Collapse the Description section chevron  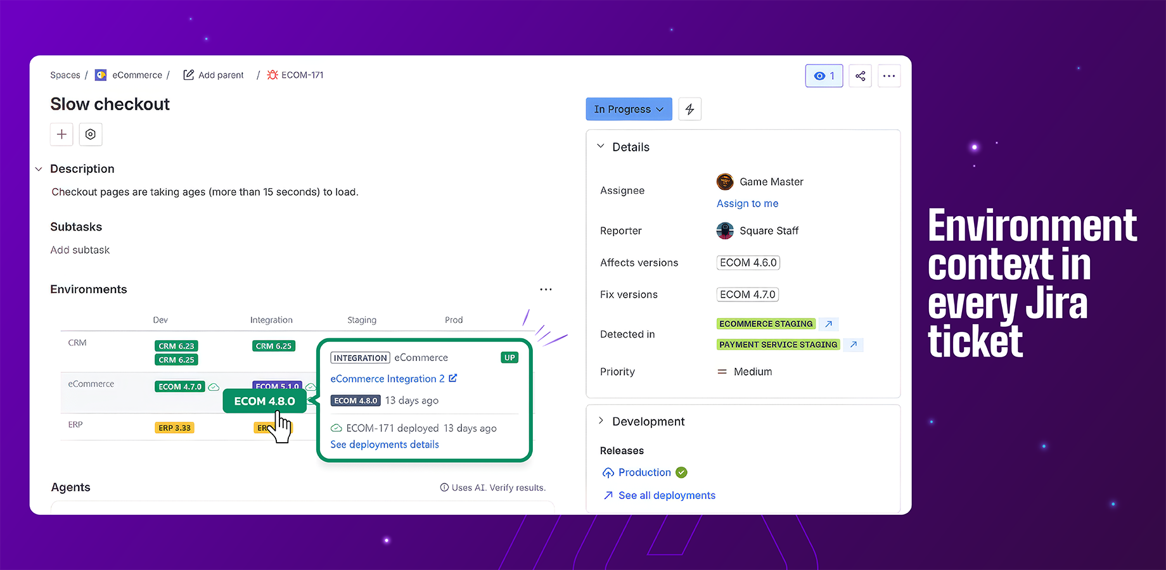[39, 169]
